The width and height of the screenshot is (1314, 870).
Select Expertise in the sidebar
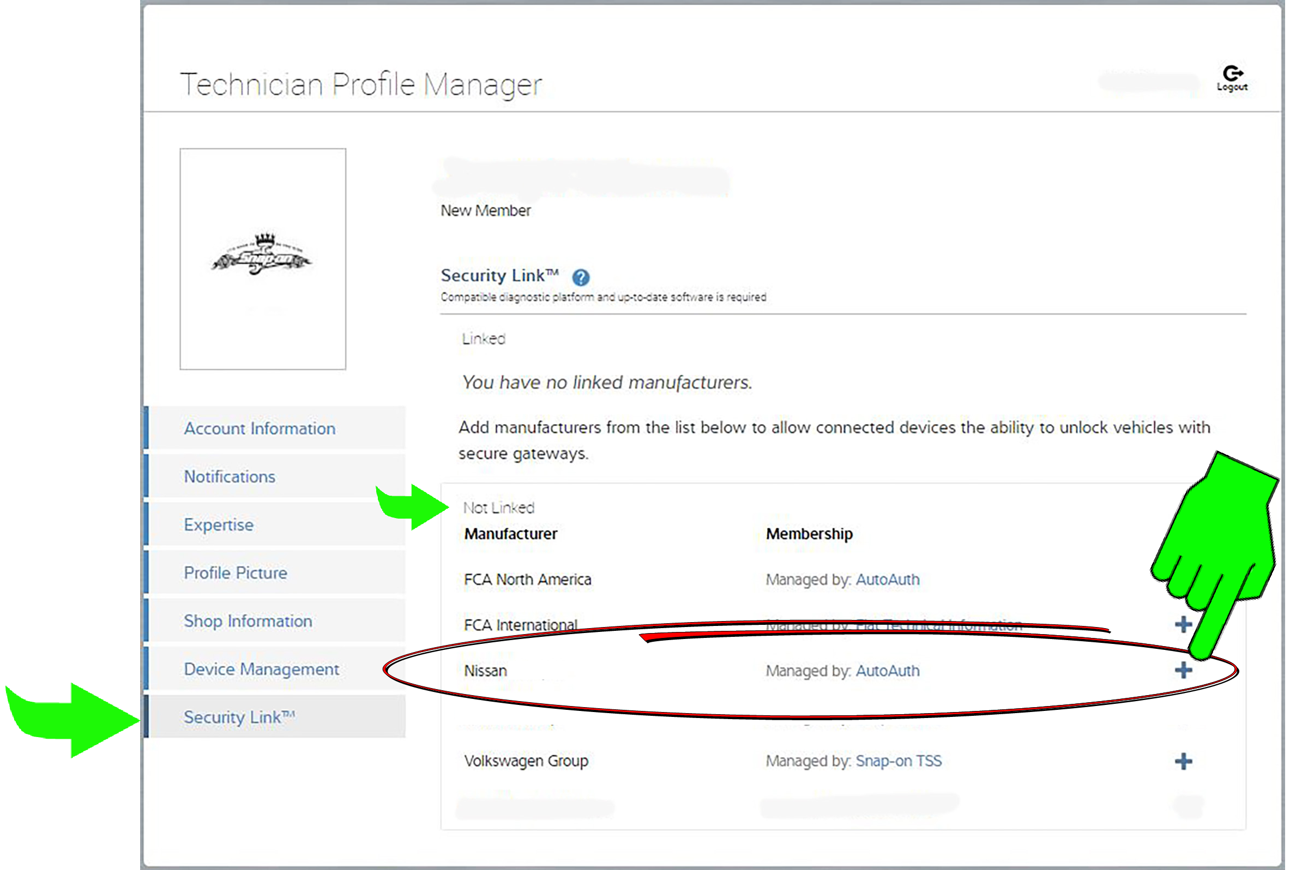tap(218, 525)
